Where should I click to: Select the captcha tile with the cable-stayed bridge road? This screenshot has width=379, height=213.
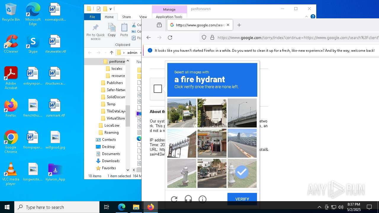point(242,143)
